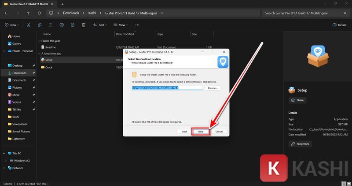This screenshot has width=352, height=186.
Task: Collapse the 'Earlier this year' group
Action: point(39,41)
